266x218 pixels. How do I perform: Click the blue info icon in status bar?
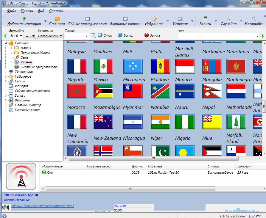4,216
